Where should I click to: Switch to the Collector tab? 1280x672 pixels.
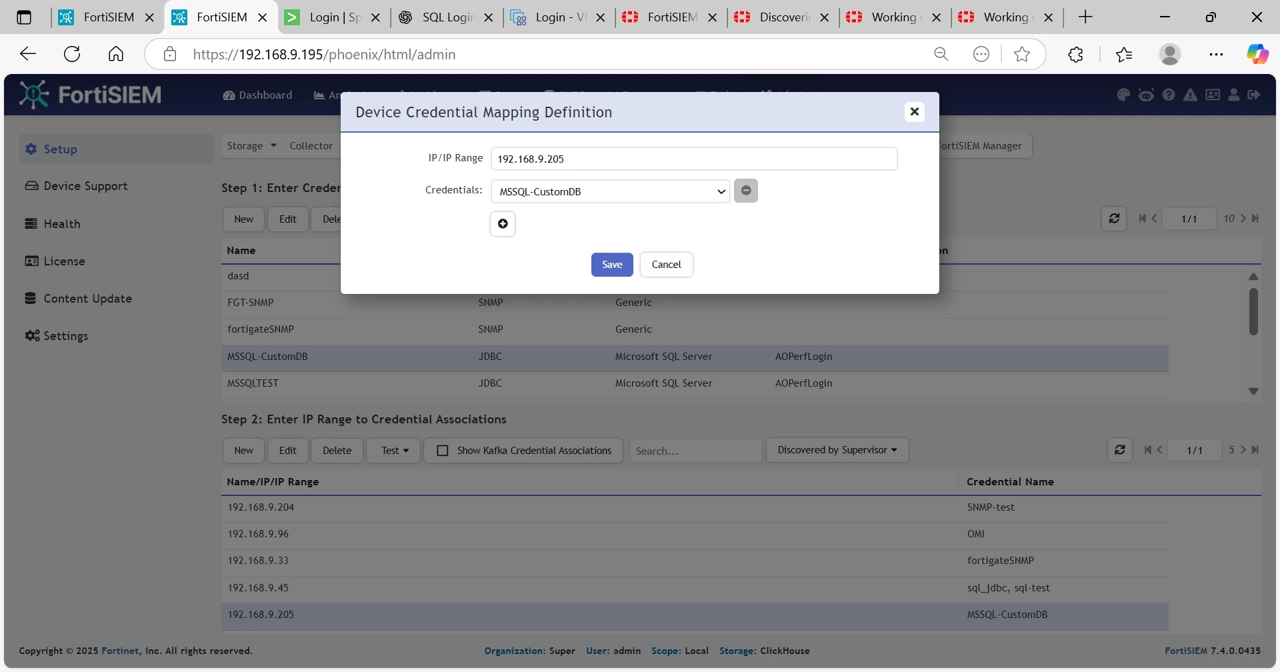pos(311,146)
